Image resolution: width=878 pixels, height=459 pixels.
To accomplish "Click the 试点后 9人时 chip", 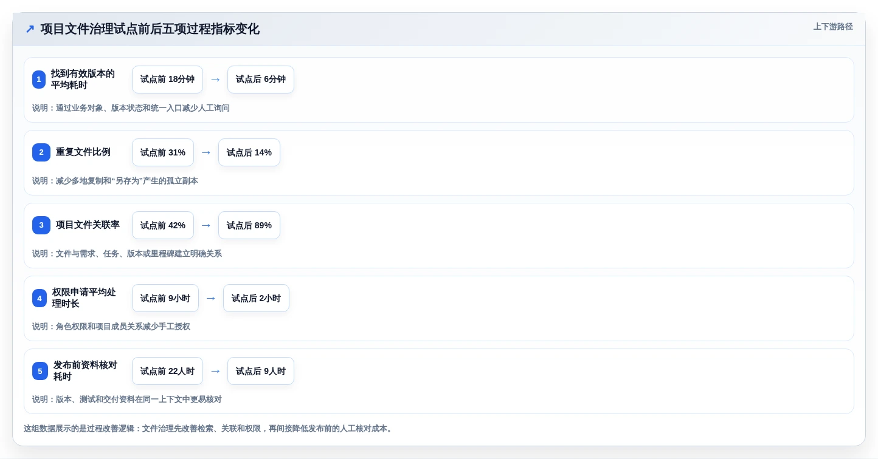I will tap(261, 371).
